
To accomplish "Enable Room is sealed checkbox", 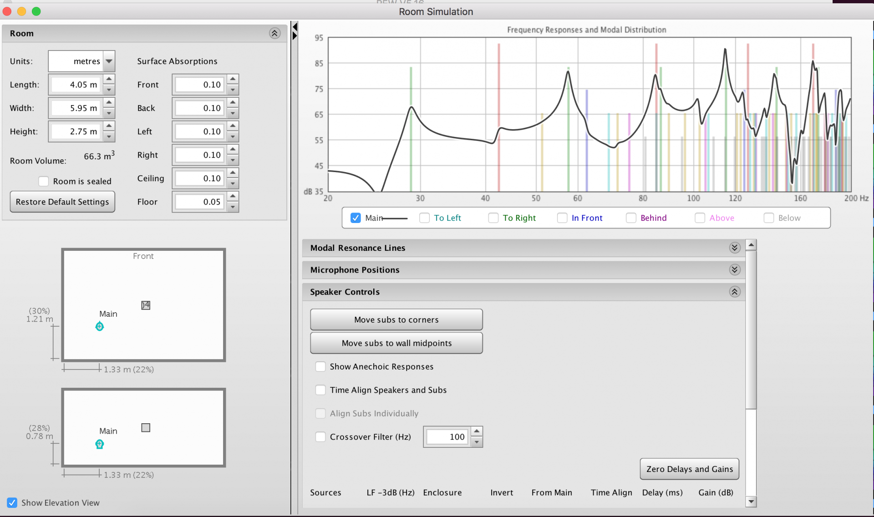I will [44, 181].
